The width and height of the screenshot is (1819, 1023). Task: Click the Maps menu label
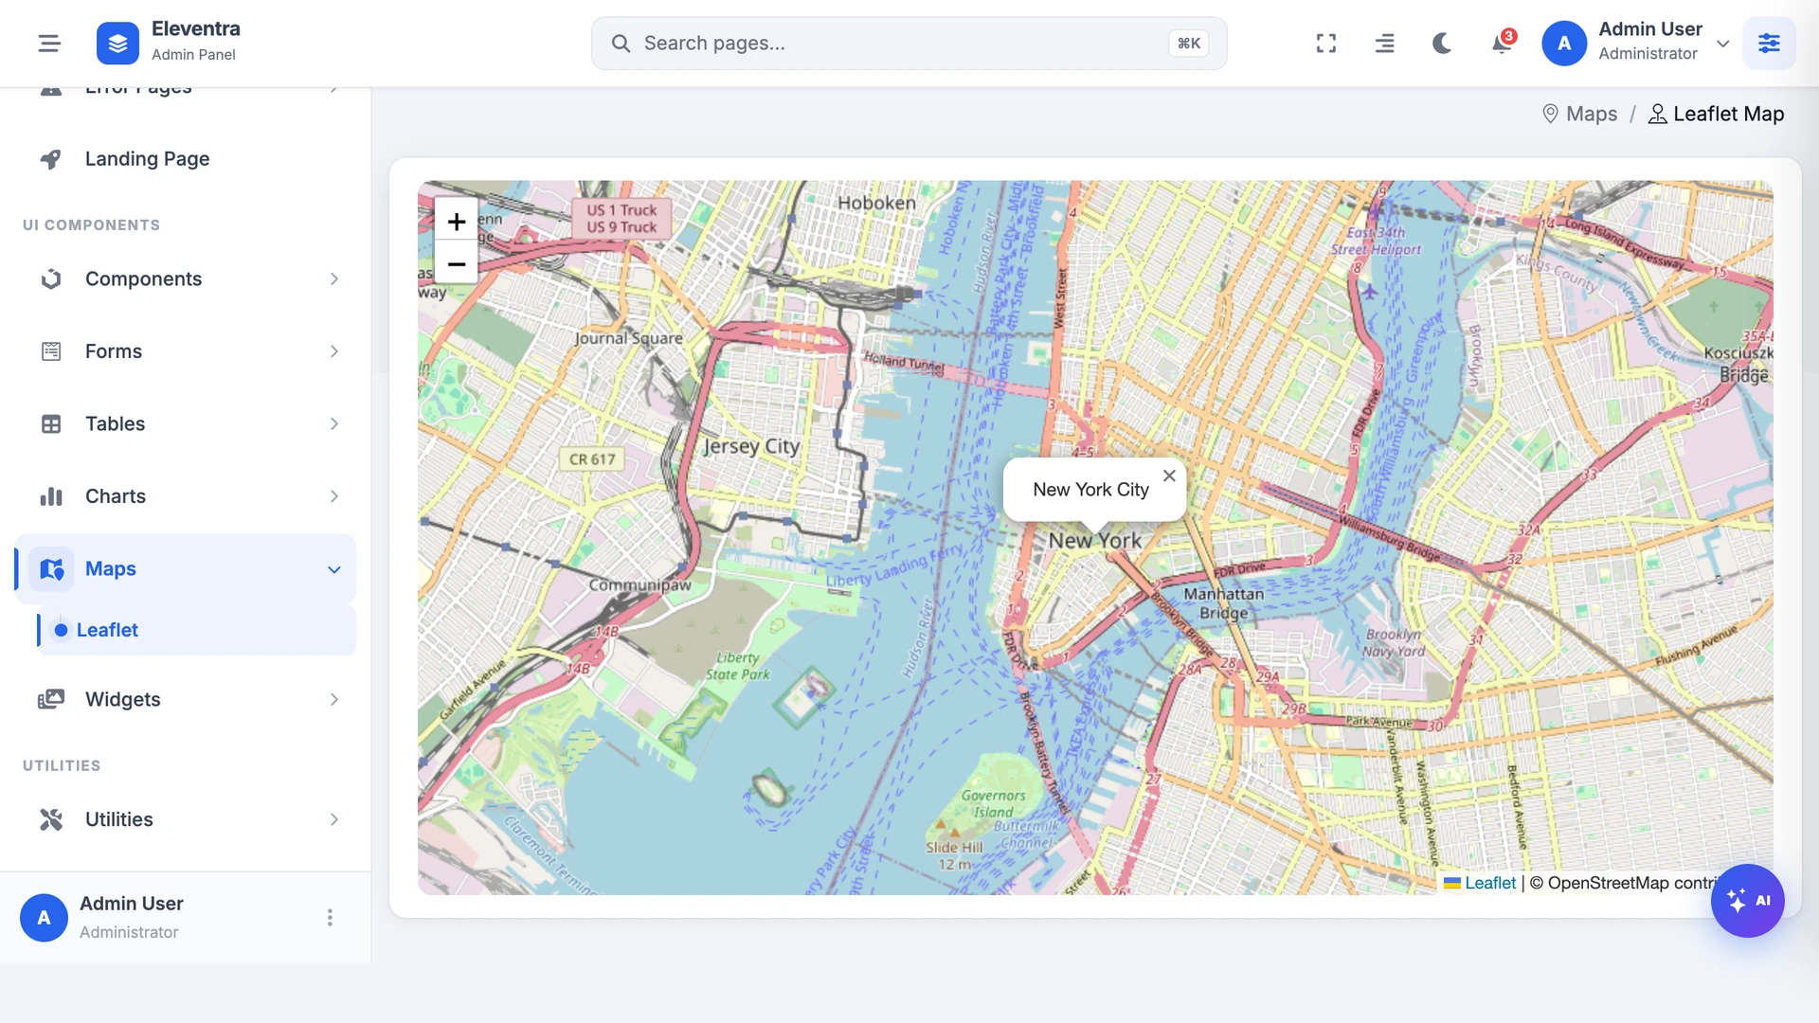111,568
